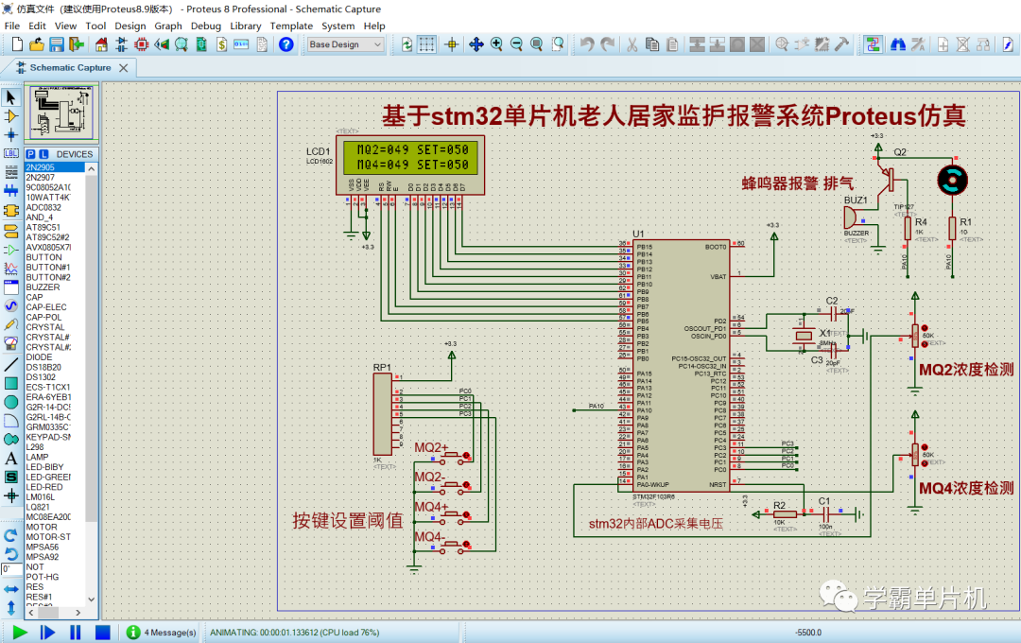Click the Rotate Clockwise icon

tap(11, 535)
